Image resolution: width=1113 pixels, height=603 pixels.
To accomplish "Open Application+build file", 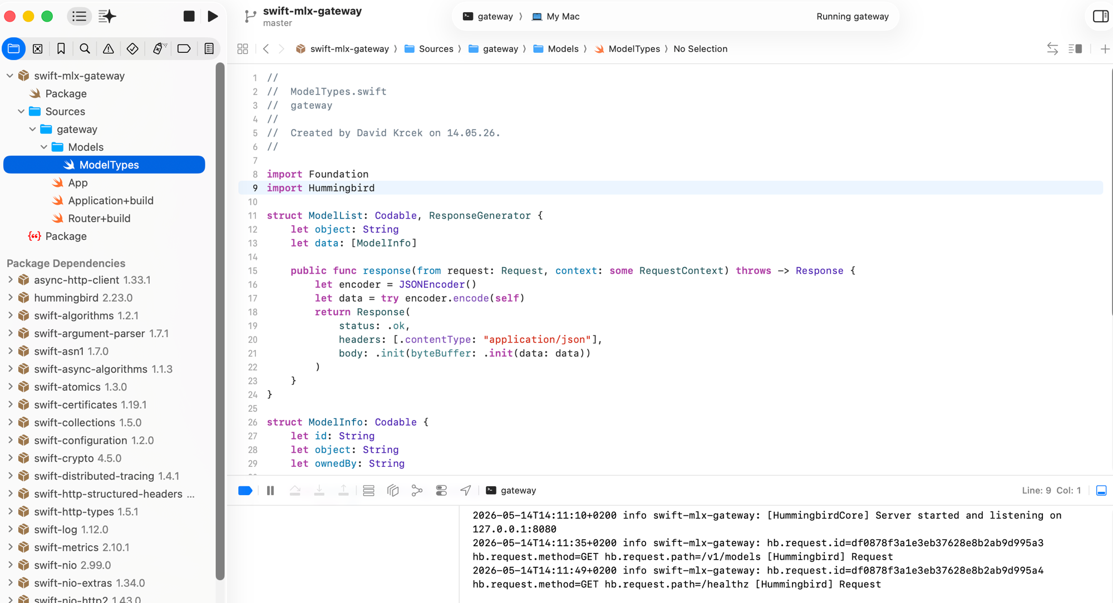I will 110,200.
